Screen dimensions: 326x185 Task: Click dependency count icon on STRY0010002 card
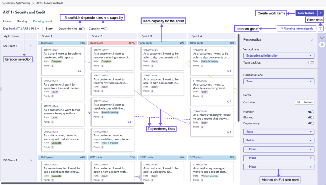click(x=79, y=71)
